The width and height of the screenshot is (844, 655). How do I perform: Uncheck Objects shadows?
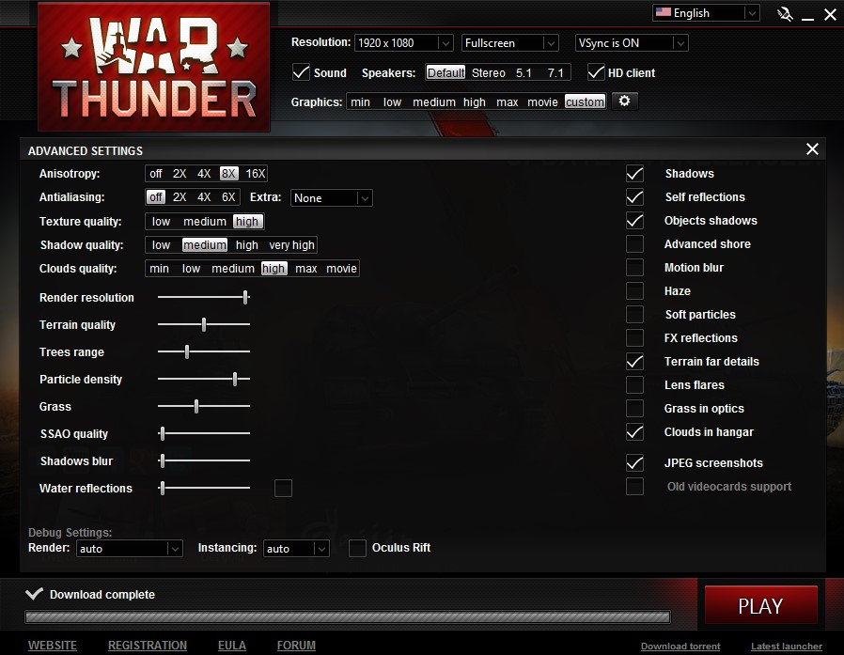634,220
